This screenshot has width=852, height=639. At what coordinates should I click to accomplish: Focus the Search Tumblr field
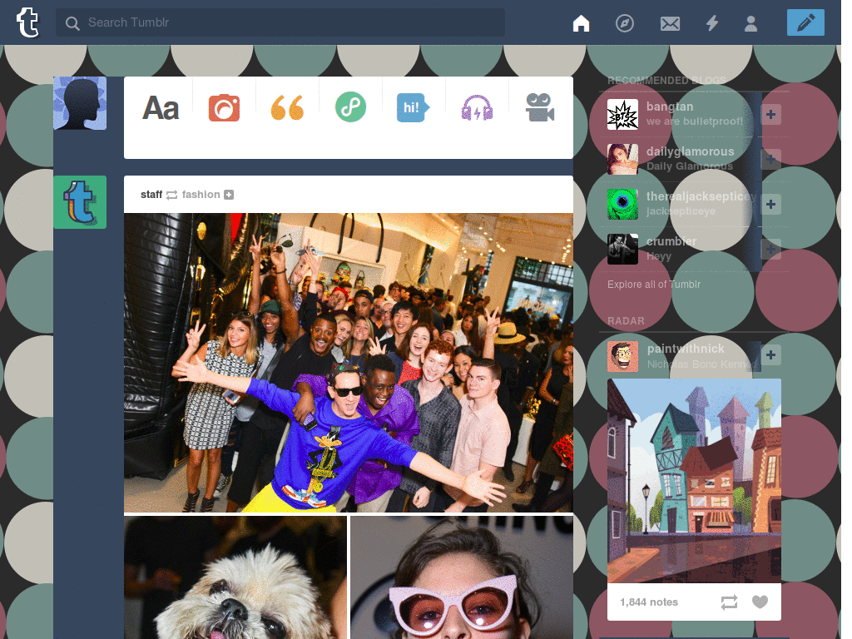tap(280, 22)
